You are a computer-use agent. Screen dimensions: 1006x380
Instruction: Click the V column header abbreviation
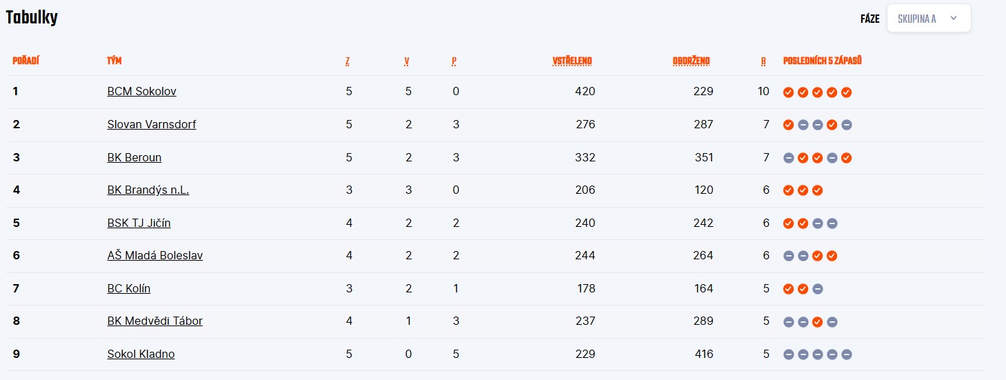(407, 61)
